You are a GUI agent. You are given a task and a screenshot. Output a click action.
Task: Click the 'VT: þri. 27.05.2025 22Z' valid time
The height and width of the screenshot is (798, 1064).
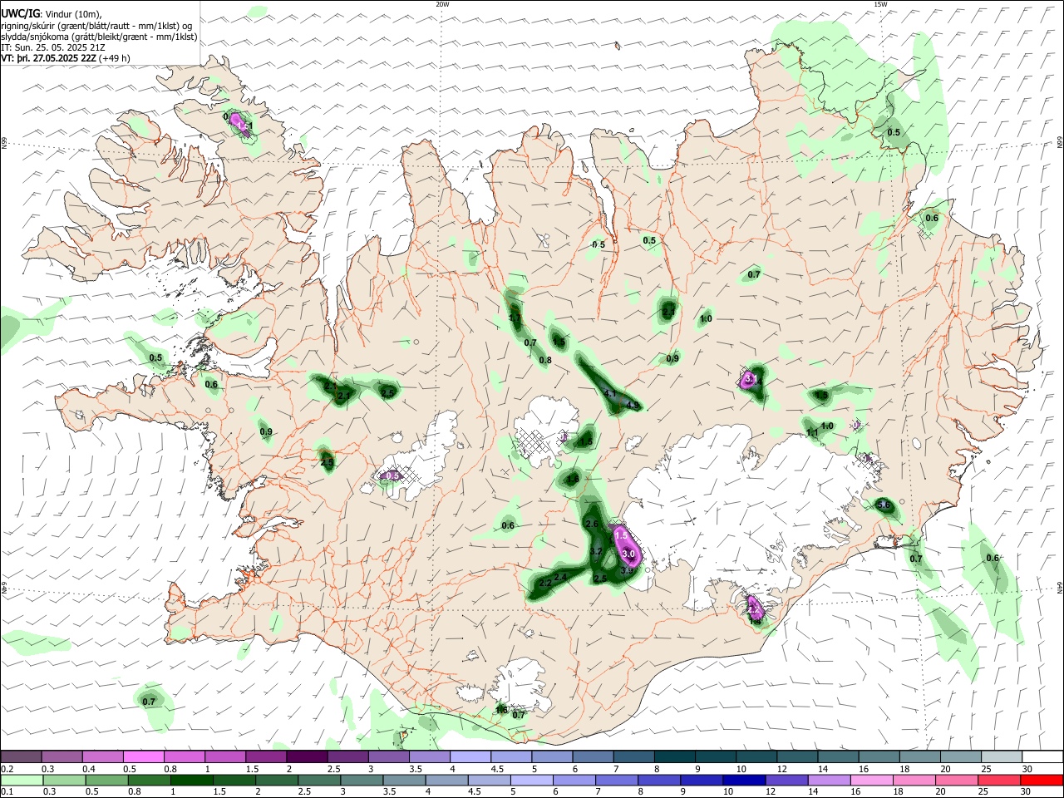coord(48,58)
